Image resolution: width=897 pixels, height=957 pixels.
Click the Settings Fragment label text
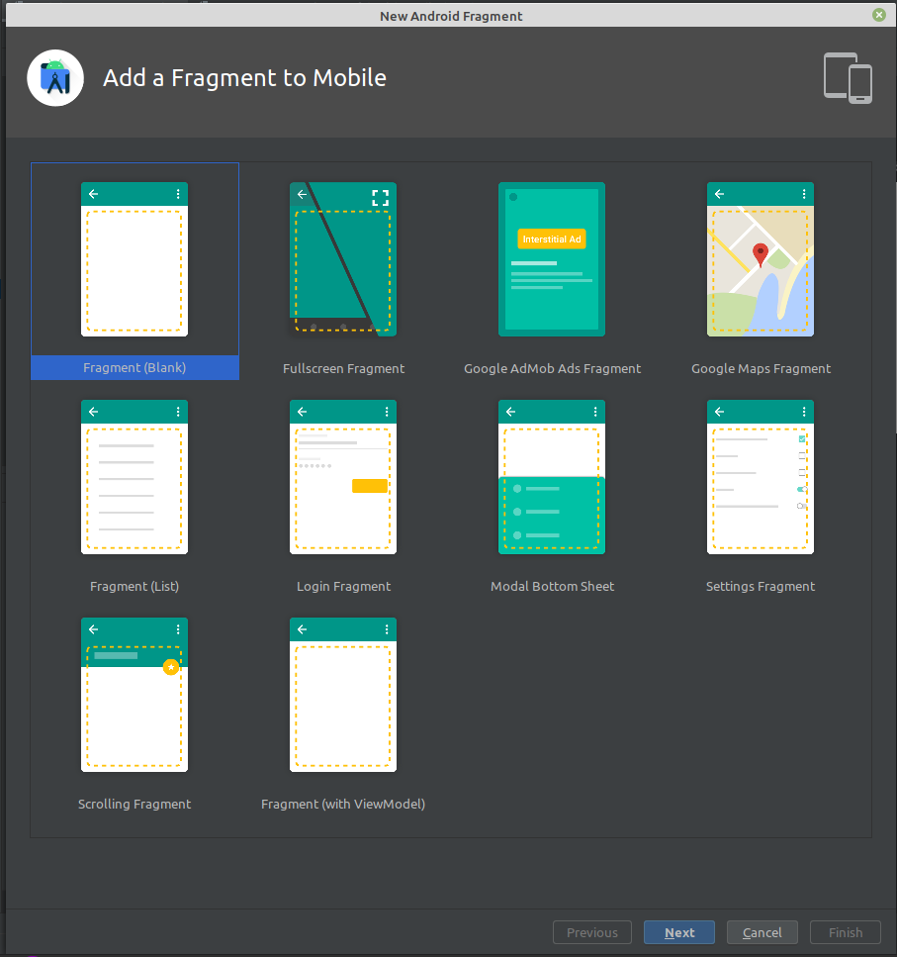tap(761, 586)
